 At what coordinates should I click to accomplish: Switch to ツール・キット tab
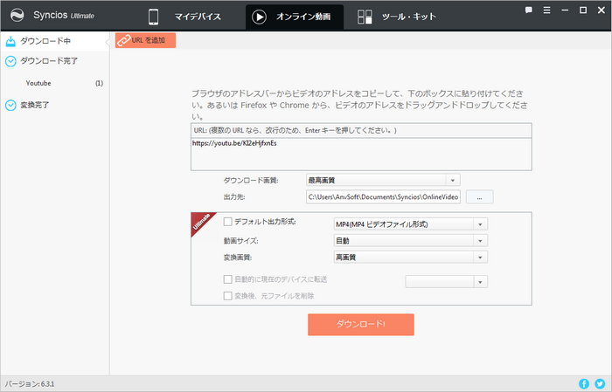pyautogui.click(x=397, y=17)
